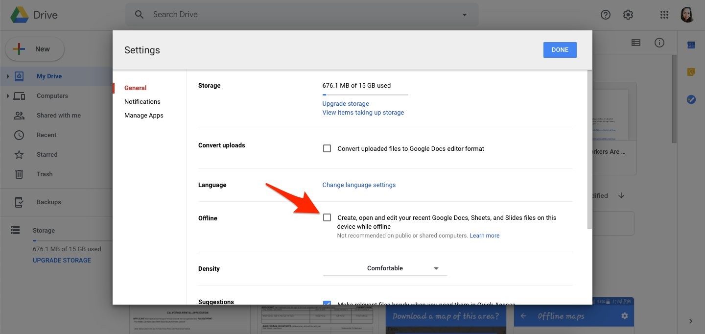705x334 pixels.
Task: Open the Calendar side panel icon
Action: coord(691,45)
